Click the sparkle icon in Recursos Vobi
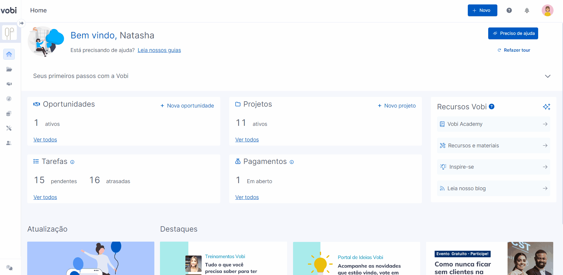Viewport: 563px width, 275px height. tap(546, 107)
